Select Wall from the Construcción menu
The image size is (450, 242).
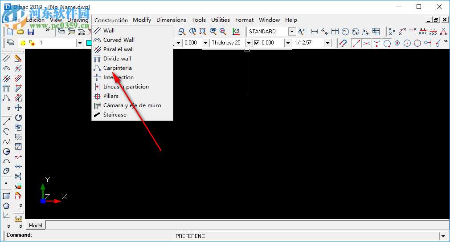[132, 30]
